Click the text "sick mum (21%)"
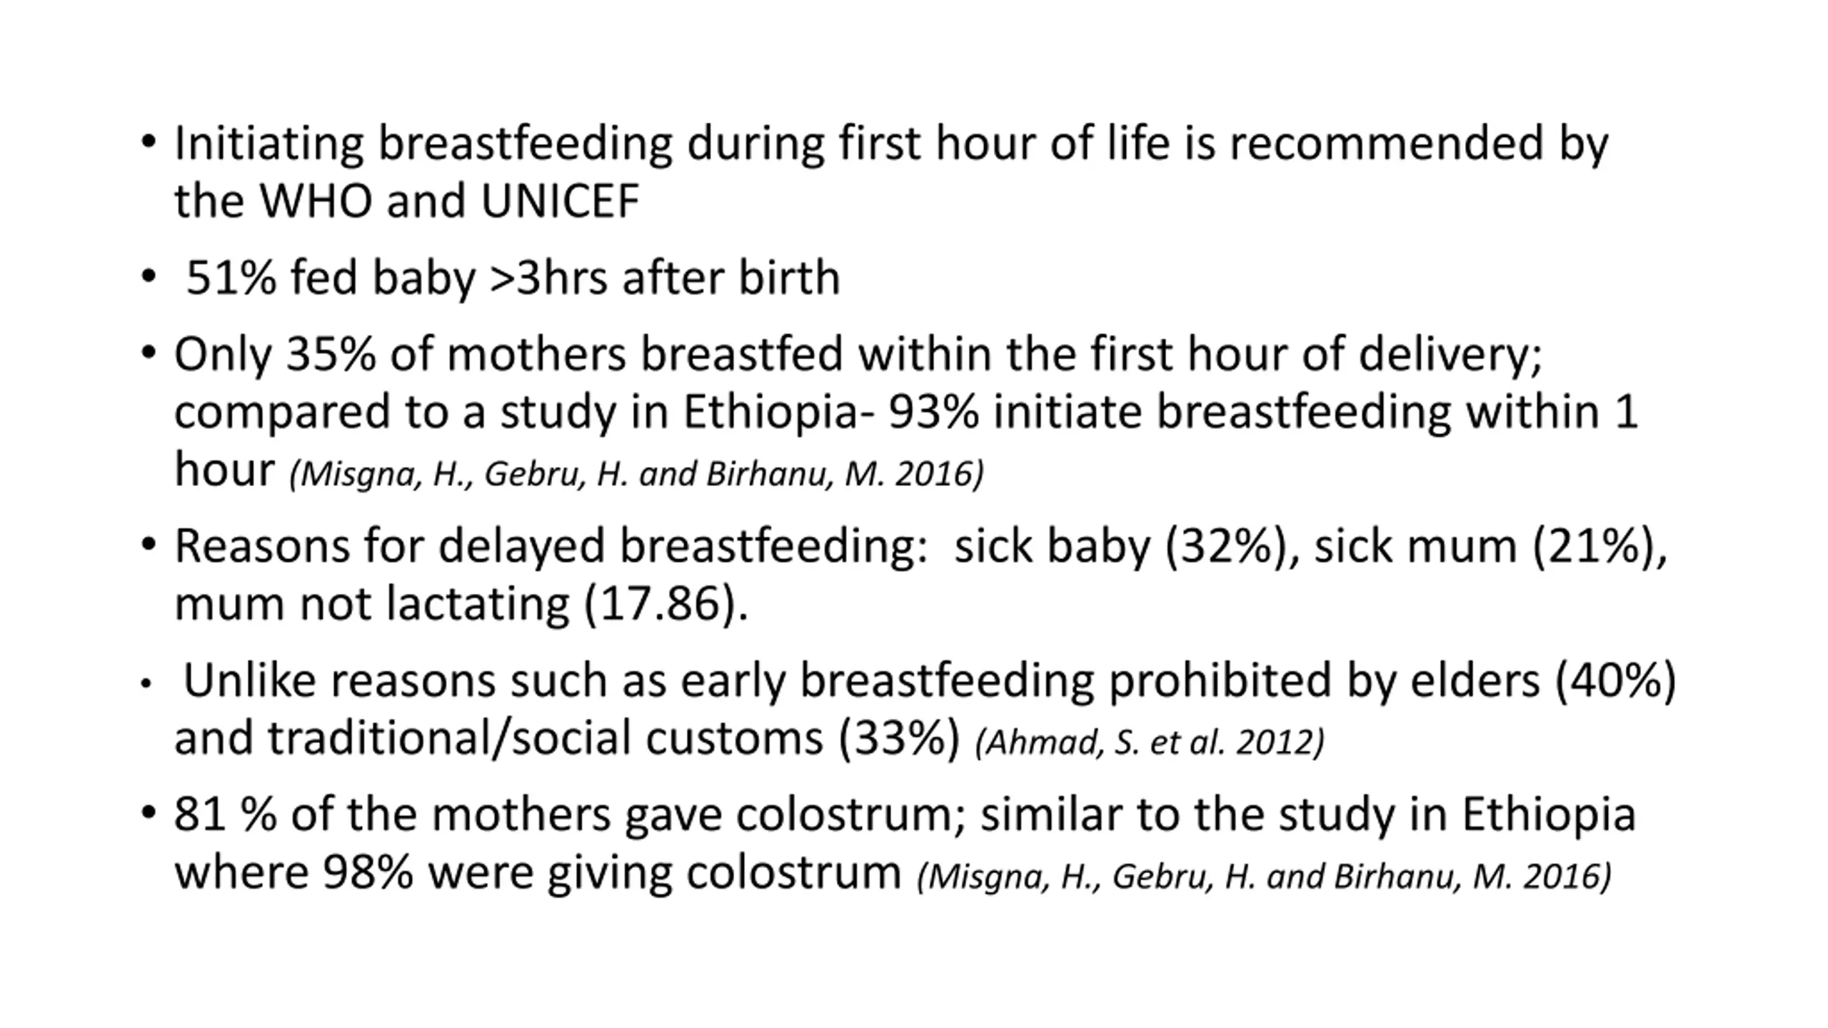Screen dimensions: 1828x1028 click(x=1490, y=547)
